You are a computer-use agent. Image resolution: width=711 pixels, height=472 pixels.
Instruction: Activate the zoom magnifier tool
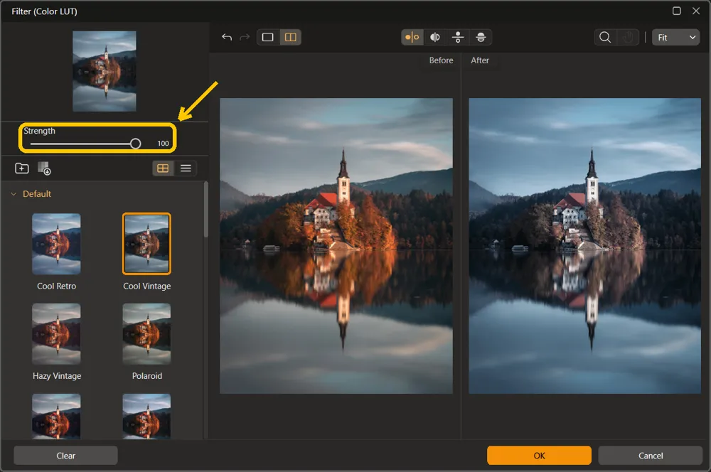(x=605, y=37)
